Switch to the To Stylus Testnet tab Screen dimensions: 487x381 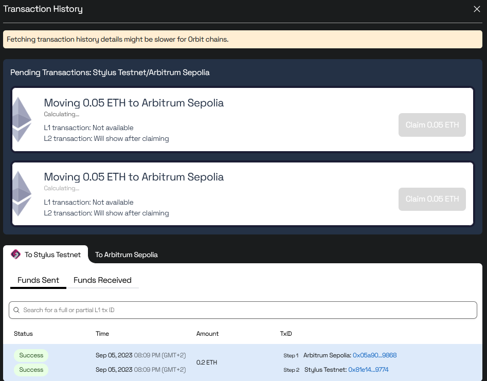click(46, 255)
